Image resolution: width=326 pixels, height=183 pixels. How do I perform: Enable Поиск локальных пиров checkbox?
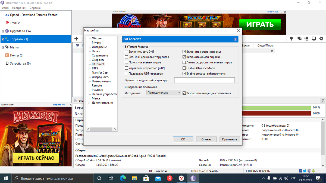(126, 62)
